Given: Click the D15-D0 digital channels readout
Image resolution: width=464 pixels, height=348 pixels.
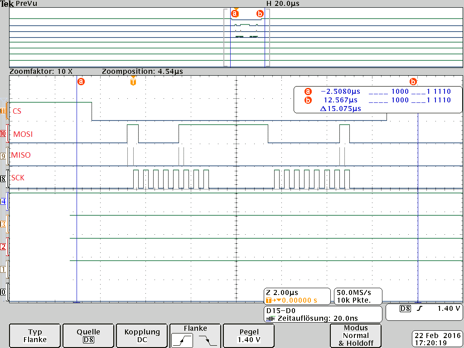Looking at the screenshot, I should click(x=281, y=311).
